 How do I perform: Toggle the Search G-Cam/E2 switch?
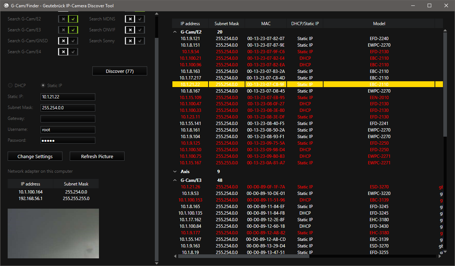pyautogui.click(x=68, y=19)
